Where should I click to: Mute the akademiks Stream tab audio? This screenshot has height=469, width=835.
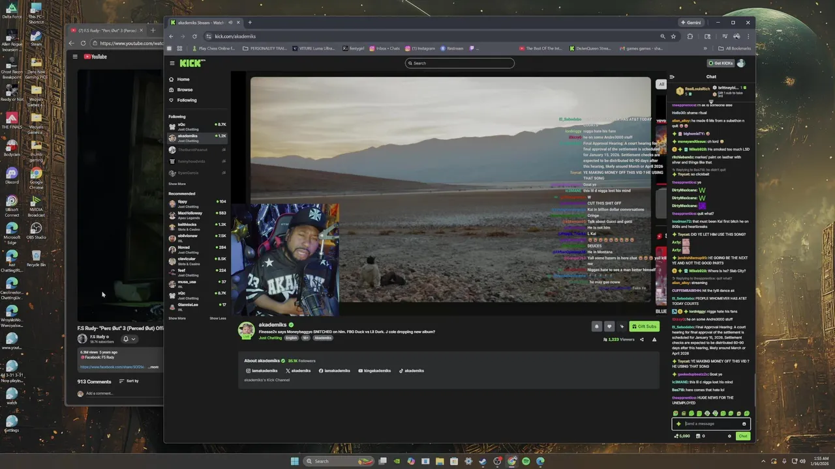(230, 23)
